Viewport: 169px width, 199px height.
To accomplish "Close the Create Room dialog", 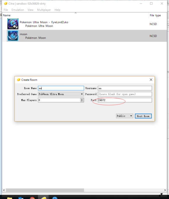I will tap(151, 80).
